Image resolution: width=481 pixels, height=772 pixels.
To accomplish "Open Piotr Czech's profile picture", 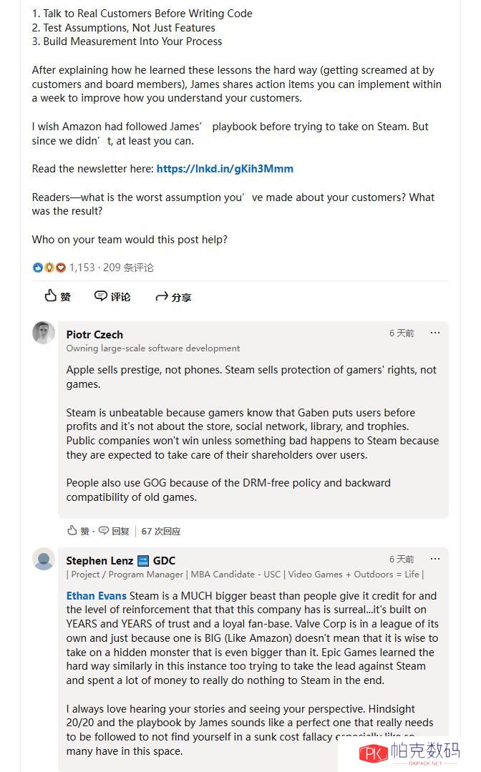I will [x=44, y=333].
